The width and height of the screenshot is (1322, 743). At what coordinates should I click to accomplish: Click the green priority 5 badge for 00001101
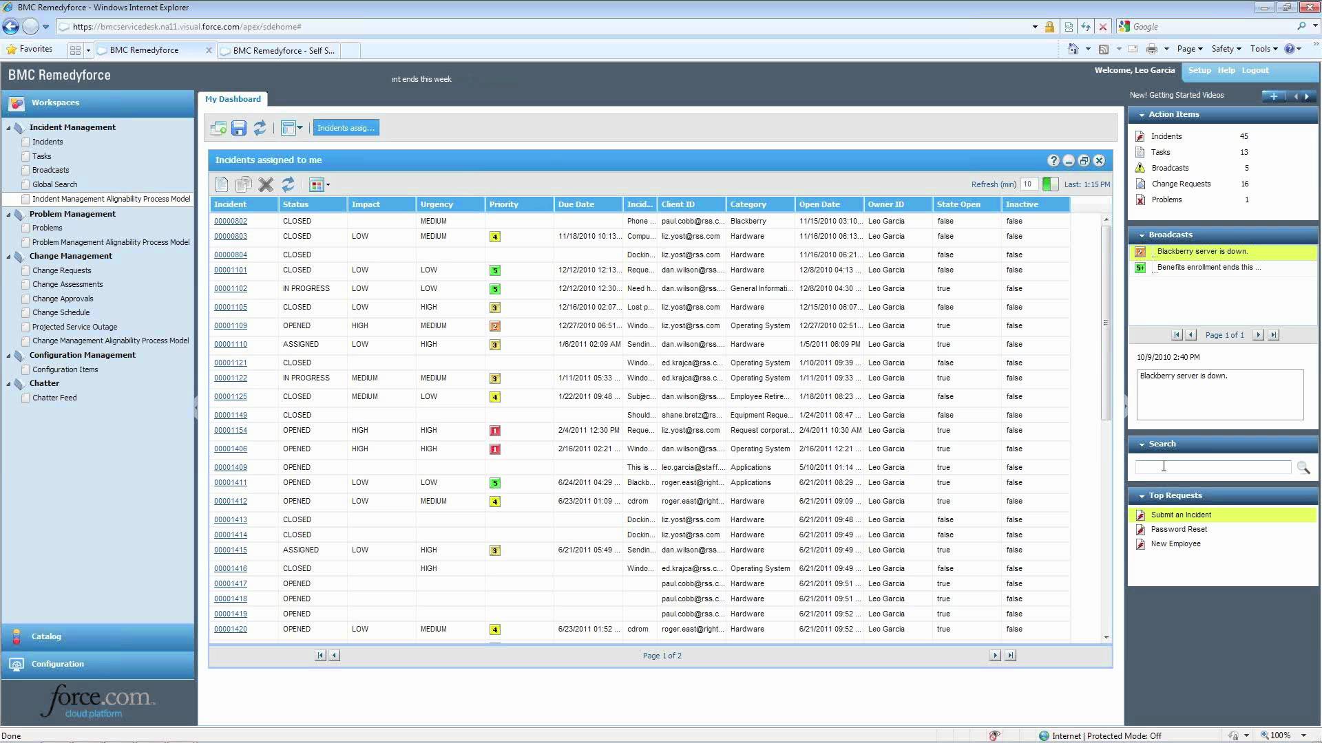coord(494,271)
